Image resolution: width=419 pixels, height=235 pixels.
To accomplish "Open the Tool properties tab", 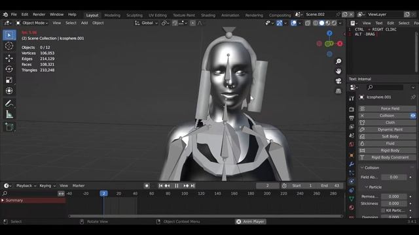I will pos(352,99).
